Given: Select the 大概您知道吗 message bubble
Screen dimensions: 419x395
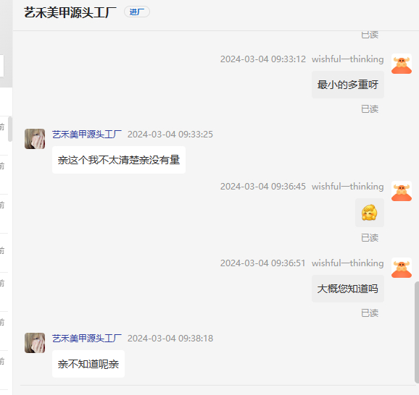Looking at the screenshot, I should 348,289.
